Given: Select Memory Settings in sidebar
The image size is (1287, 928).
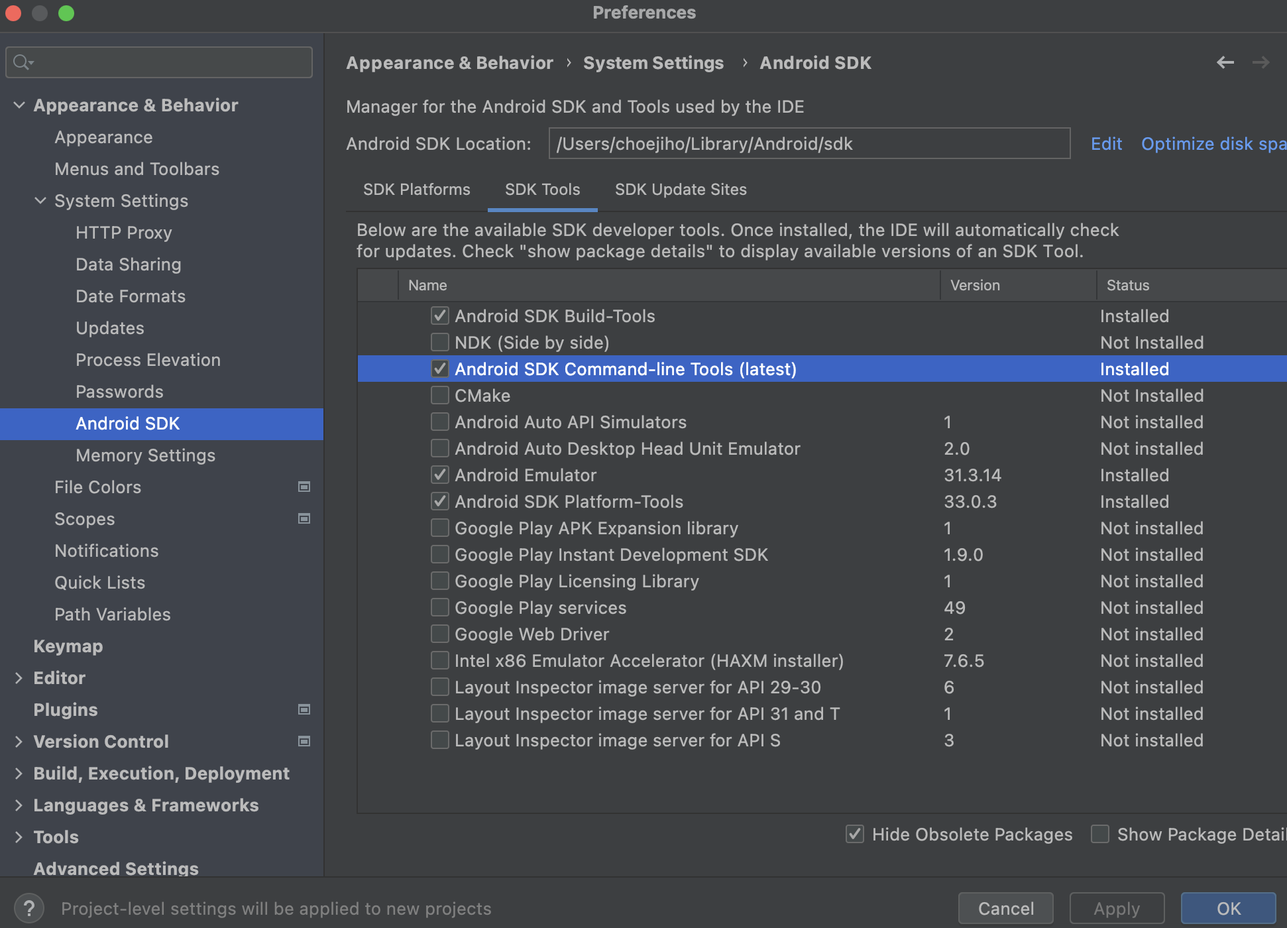Looking at the screenshot, I should click(x=145, y=455).
